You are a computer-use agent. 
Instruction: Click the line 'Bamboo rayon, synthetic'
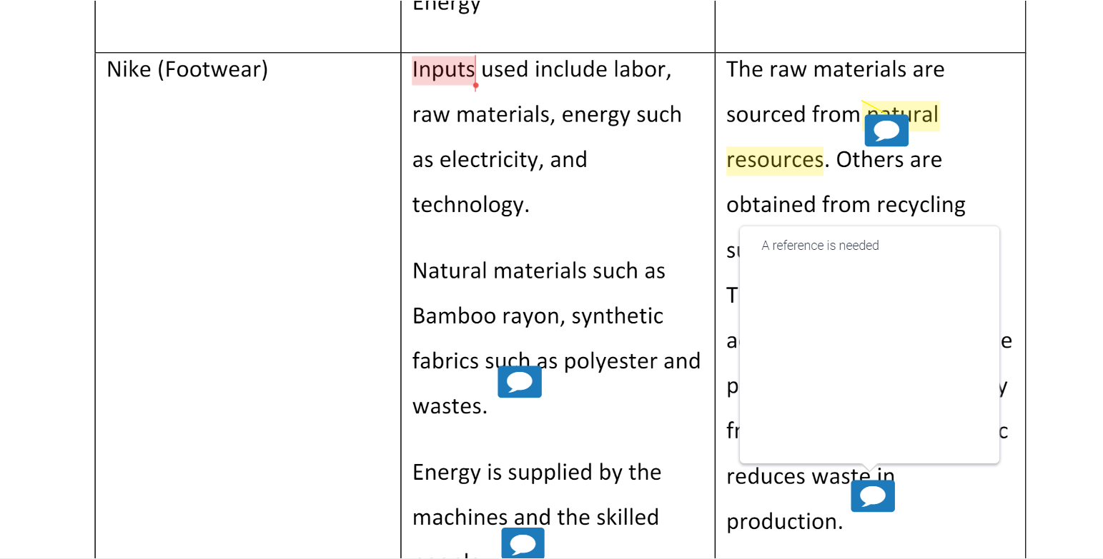[x=538, y=316]
